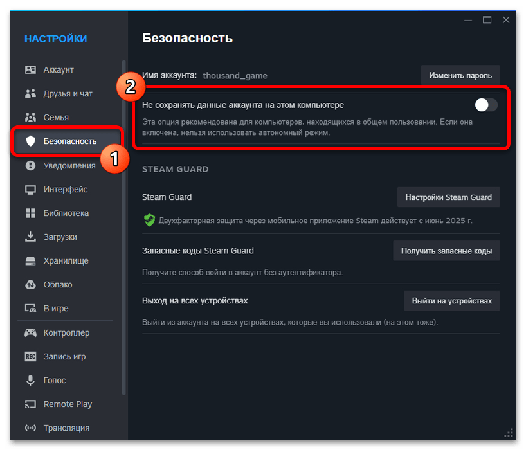The image size is (526, 450).
Task: Click the Downloads arrow icon
Action: click(30, 237)
